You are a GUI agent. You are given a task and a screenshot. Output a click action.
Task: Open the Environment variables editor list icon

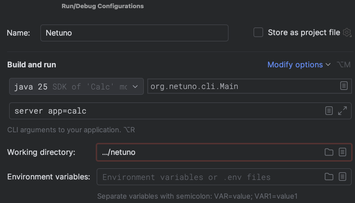click(x=342, y=177)
